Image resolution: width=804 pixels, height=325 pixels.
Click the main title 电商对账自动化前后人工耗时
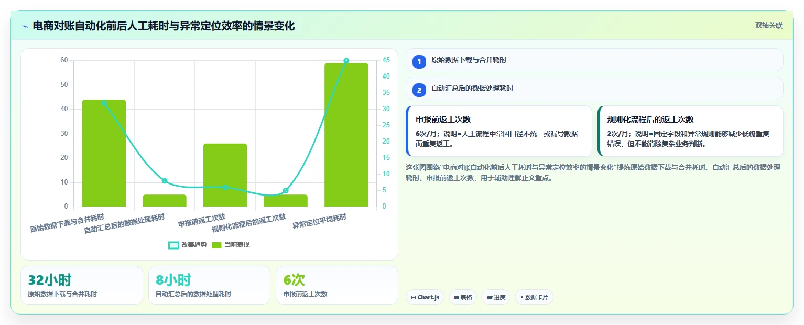click(164, 26)
